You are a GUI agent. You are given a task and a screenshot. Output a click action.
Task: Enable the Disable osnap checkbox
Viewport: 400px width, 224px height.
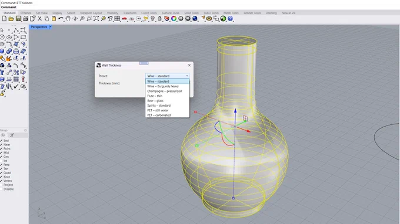(1, 189)
